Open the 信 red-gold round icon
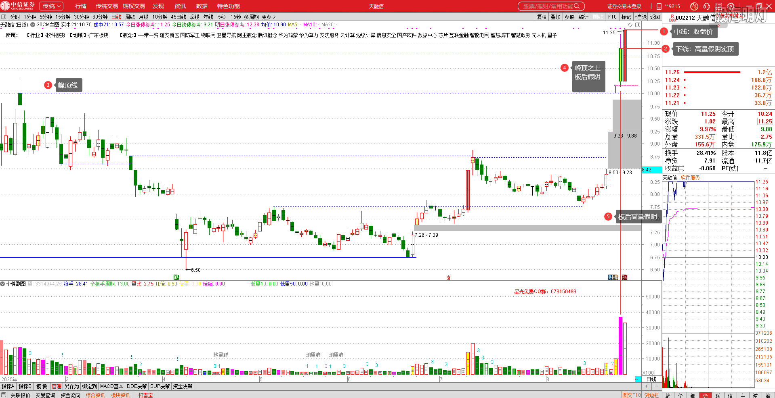The height and width of the screenshot is (398, 775). click(694, 6)
